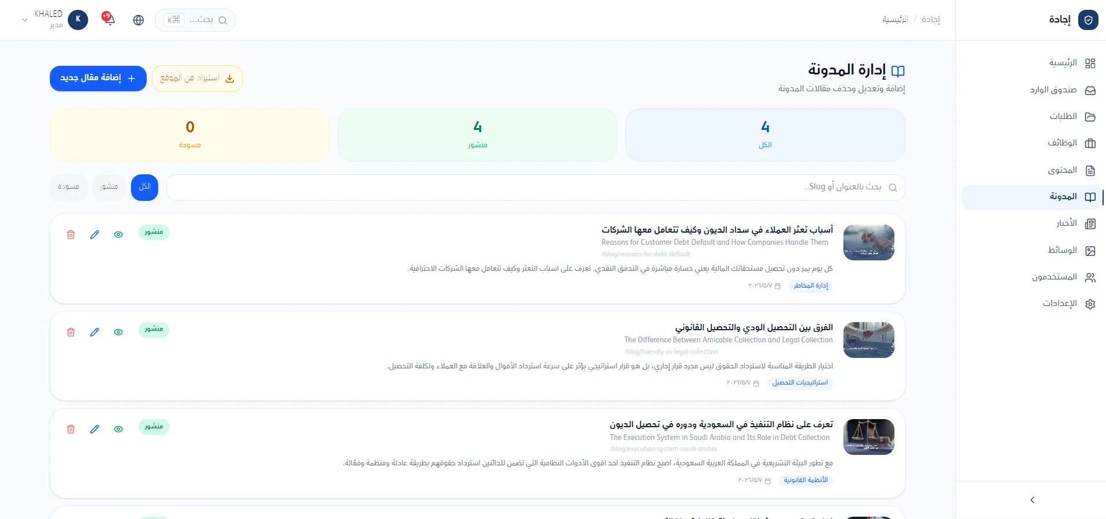The height and width of the screenshot is (519, 1106).
Task: Click slug /blog/reasons-for-debt-default
Action: [646, 254]
